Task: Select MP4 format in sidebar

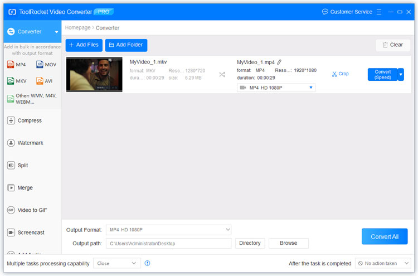Action: pos(17,65)
